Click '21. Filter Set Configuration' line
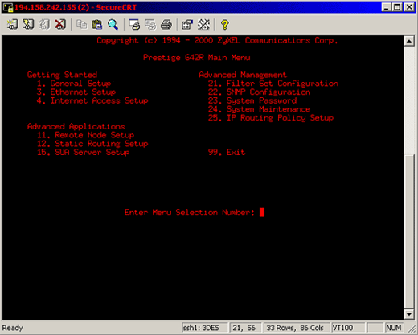The height and width of the screenshot is (335, 418). [x=273, y=84]
